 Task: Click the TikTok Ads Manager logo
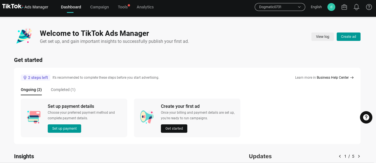coord(25,7)
